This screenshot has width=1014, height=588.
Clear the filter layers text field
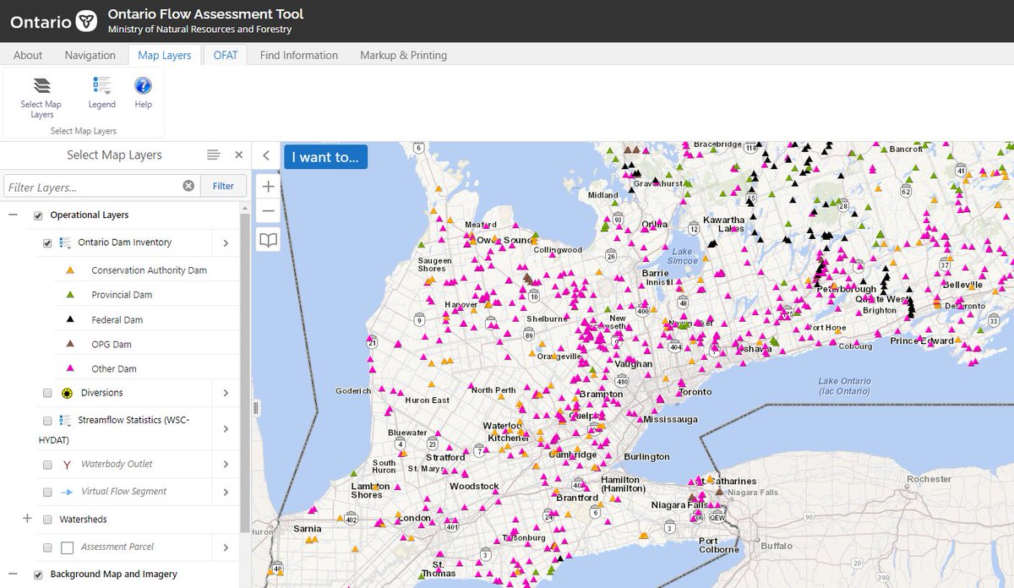(188, 186)
